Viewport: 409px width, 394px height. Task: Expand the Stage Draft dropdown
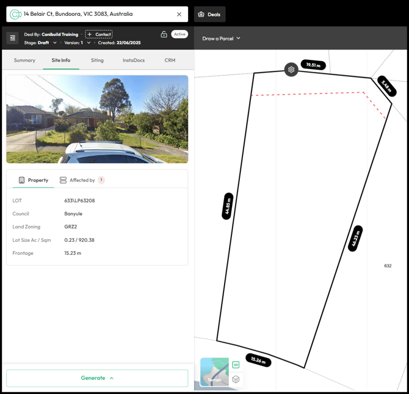[x=54, y=43]
